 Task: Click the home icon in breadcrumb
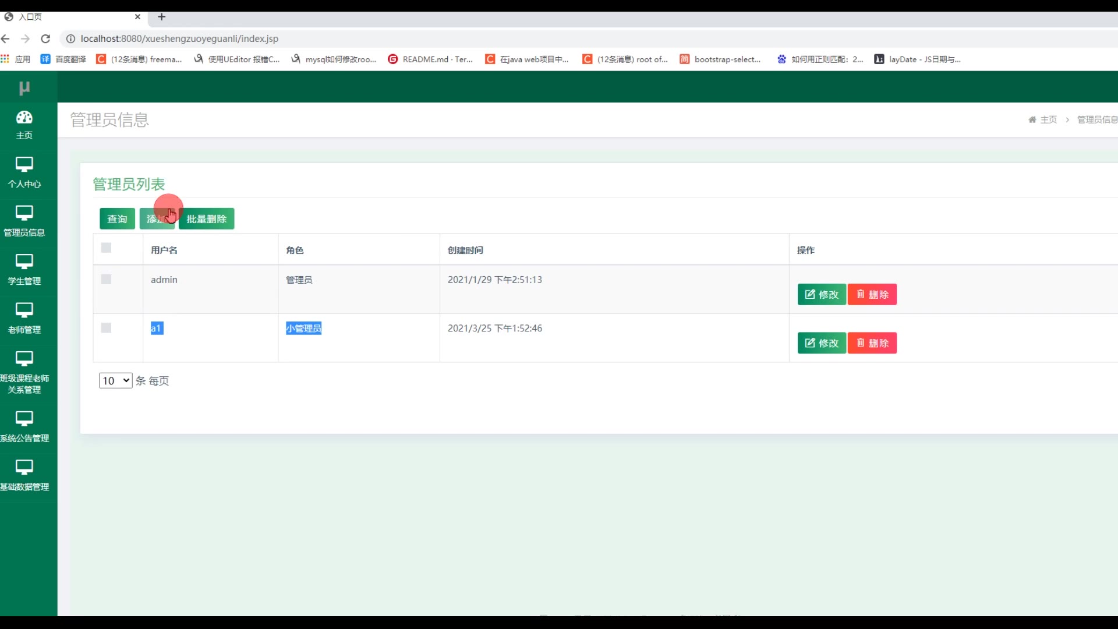(1032, 119)
